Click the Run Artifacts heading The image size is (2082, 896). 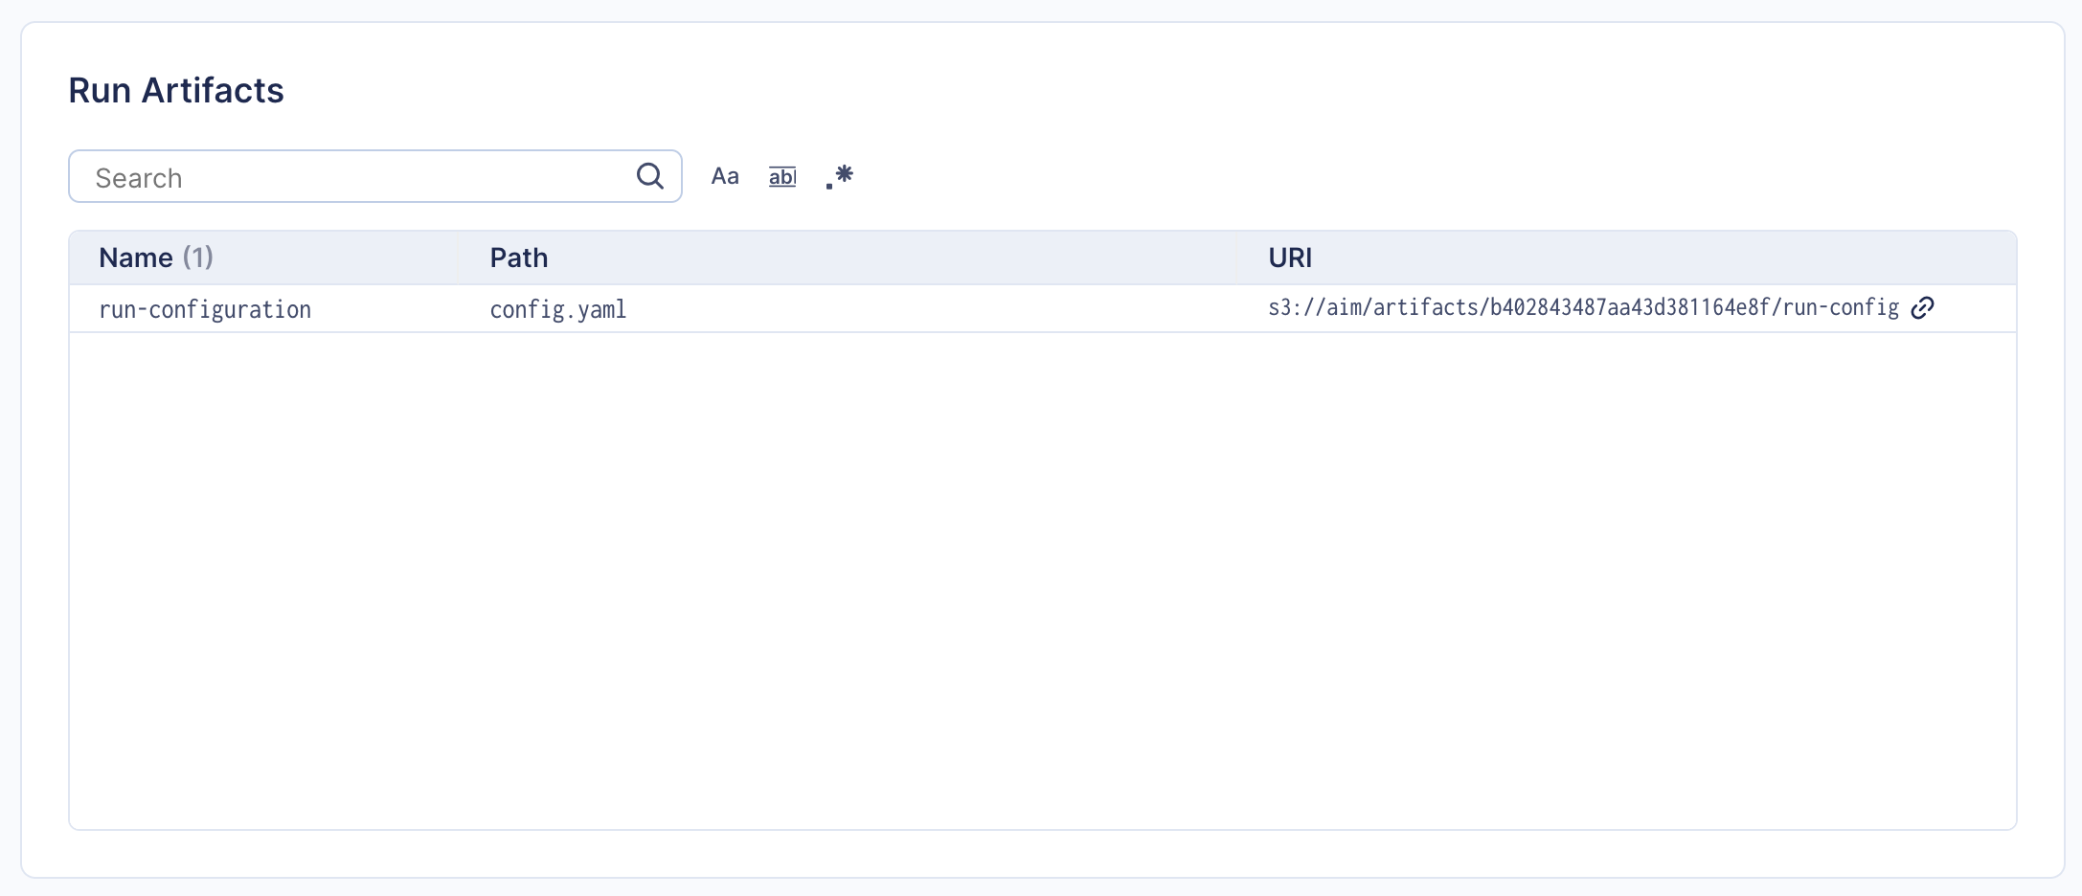176,90
